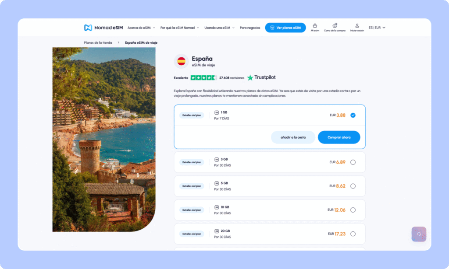The height and width of the screenshot is (269, 449).
Task: Open the Mi esim icon
Action: (x=315, y=26)
